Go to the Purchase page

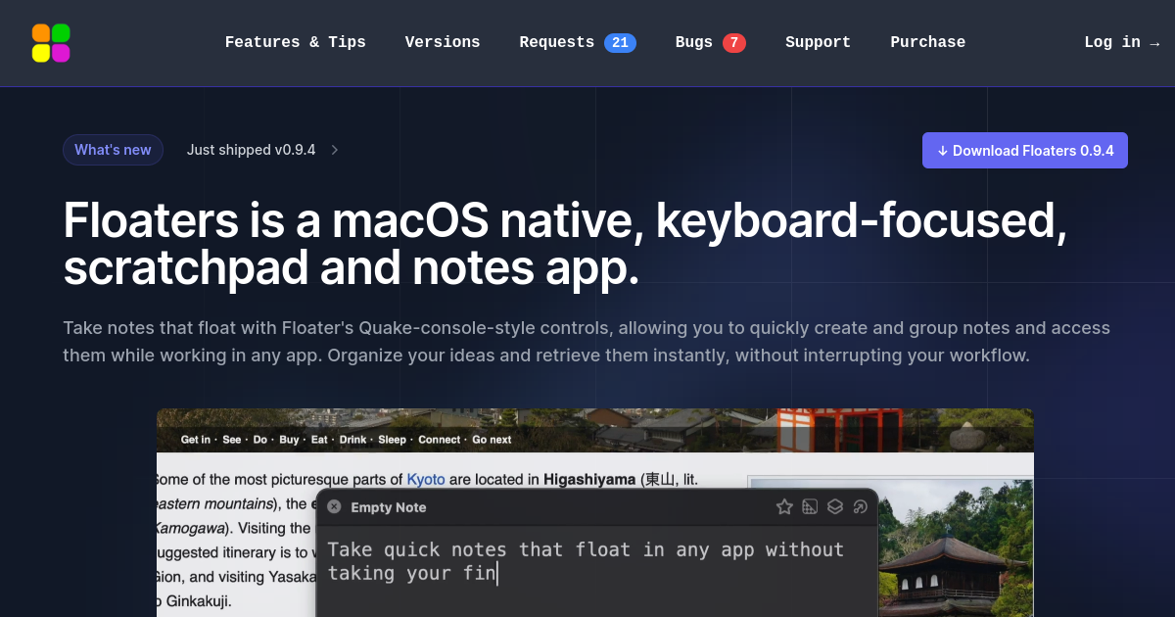(x=927, y=42)
